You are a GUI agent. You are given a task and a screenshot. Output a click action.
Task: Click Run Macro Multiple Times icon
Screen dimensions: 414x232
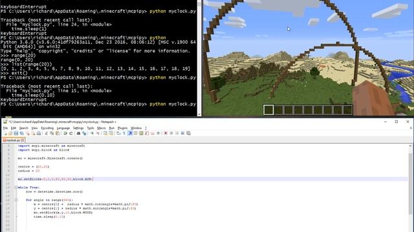[182, 133]
